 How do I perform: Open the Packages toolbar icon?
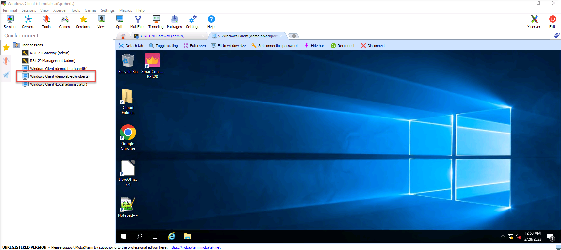[x=174, y=22]
